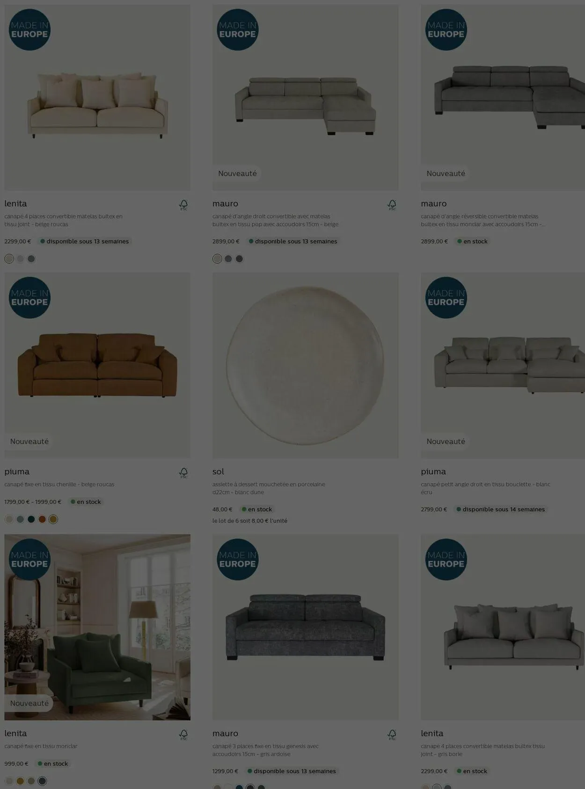Click Made in Europe badge on brown piuma sofa

coord(29,297)
